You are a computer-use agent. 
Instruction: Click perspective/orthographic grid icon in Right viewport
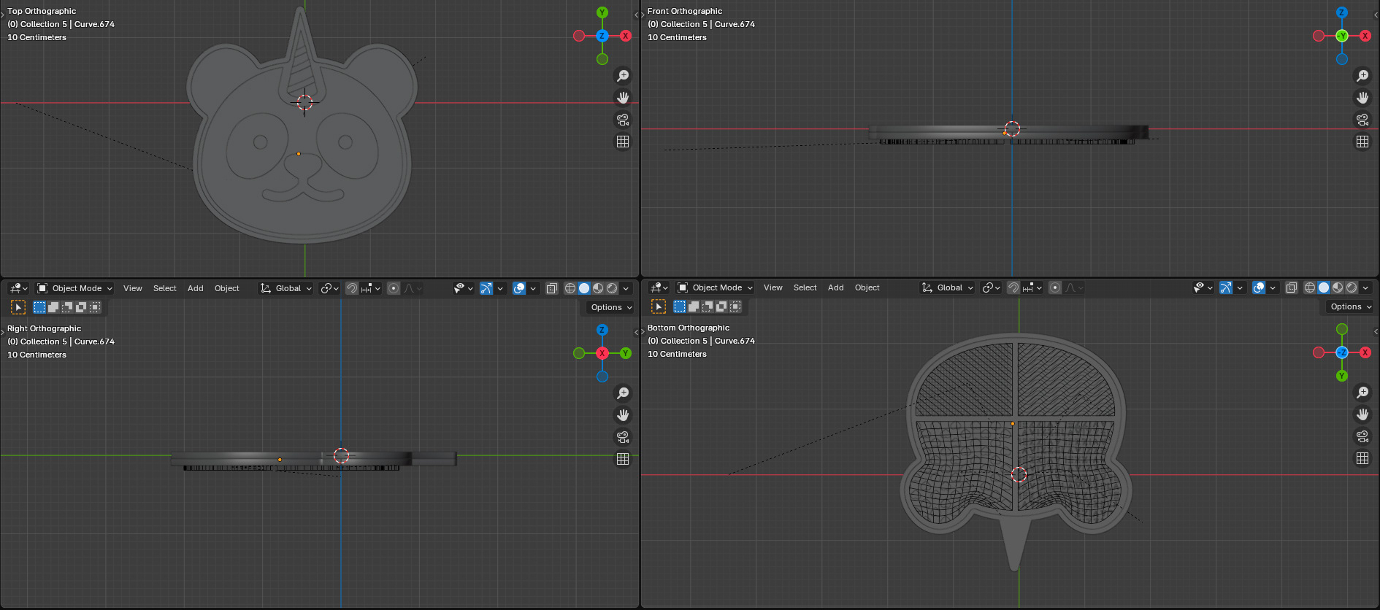pos(623,459)
